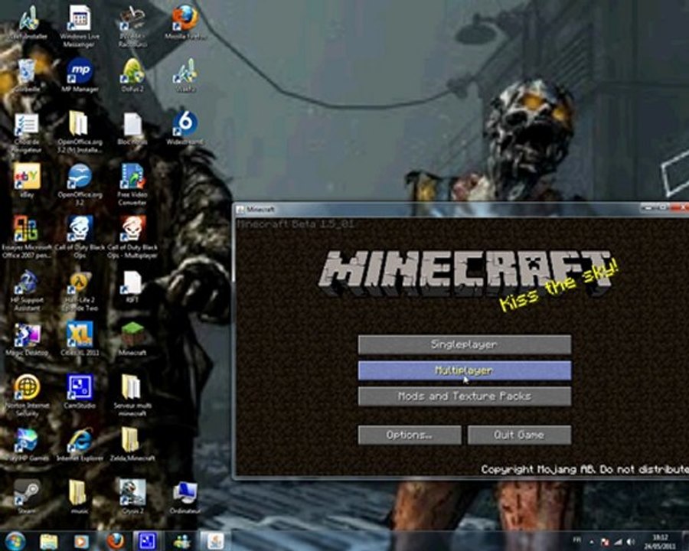This screenshot has height=551, width=689.
Task: Open Free Video Converter shortcut
Action: tap(132, 184)
